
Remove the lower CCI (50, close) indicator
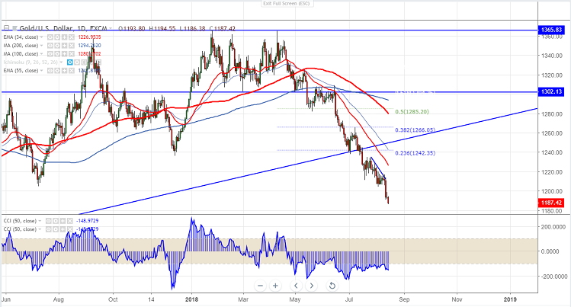tap(70, 229)
